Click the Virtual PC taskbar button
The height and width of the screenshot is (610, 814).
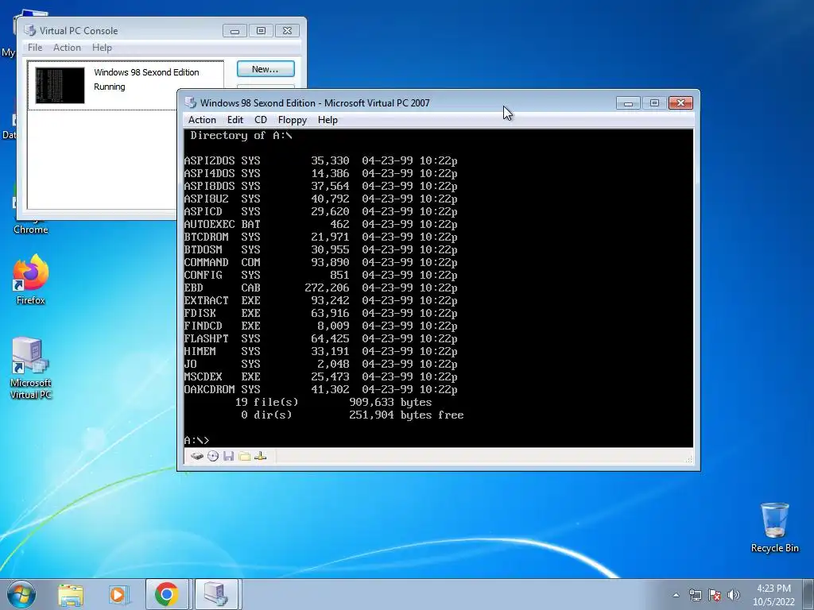216,594
